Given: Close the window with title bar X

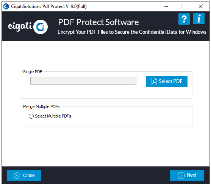Looking at the screenshot, I should point(201,6).
